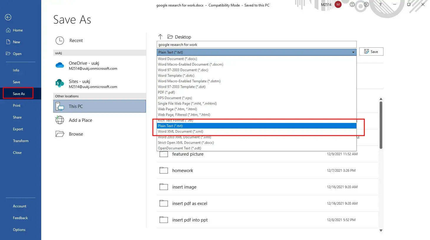This screenshot has height=240, width=430.
Task: Select Word 97-2003 Template (*.dot)
Action: coord(257,87)
